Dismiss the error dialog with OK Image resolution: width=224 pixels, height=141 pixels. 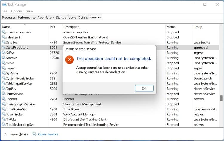coord(144,88)
